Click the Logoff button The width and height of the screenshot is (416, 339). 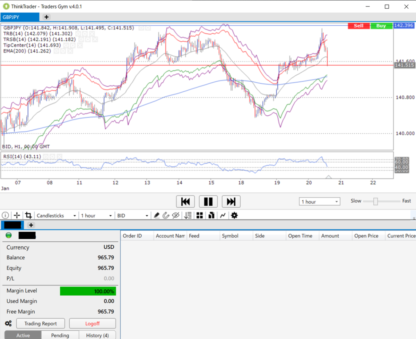[x=93, y=324]
